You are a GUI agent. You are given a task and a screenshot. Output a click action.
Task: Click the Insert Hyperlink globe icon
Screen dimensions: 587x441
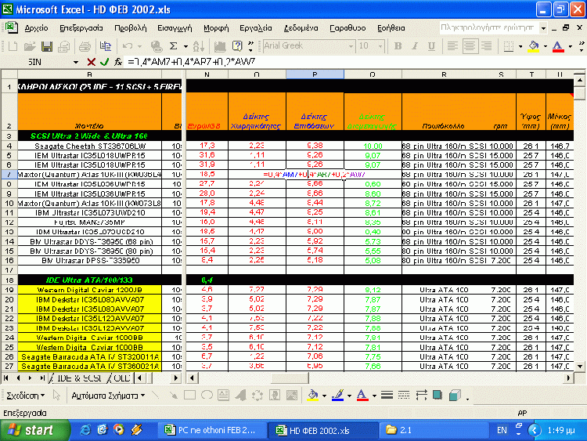click(157, 46)
